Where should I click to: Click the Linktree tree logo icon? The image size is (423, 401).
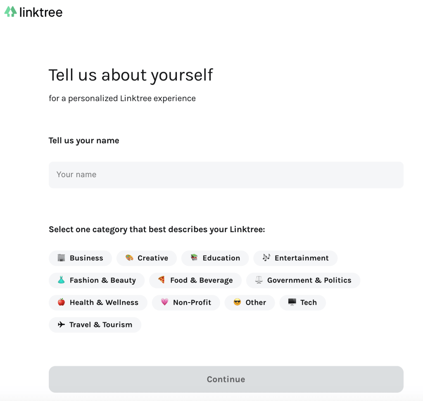point(10,12)
